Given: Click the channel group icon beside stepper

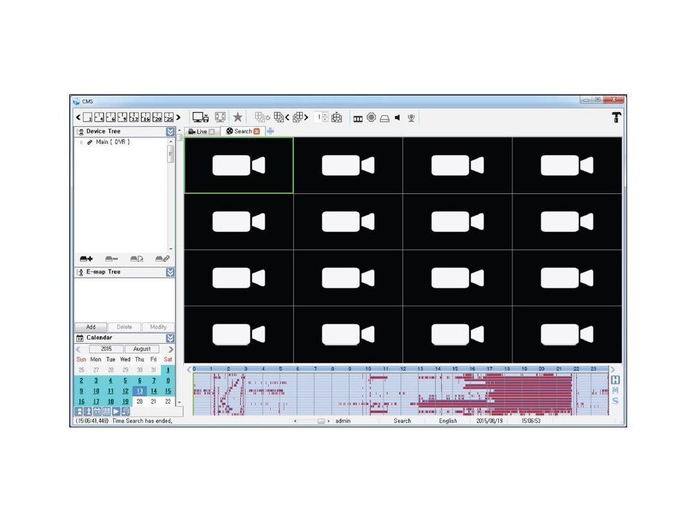Looking at the screenshot, I should point(337,117).
